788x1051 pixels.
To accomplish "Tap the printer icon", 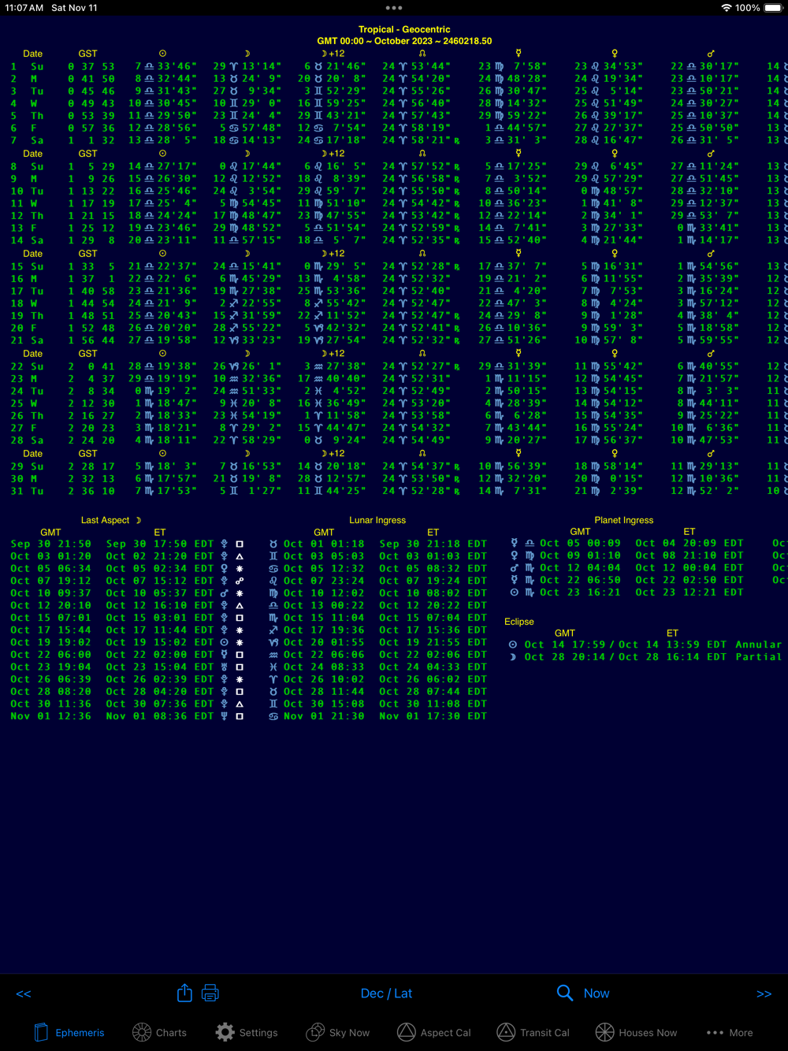I will 210,993.
